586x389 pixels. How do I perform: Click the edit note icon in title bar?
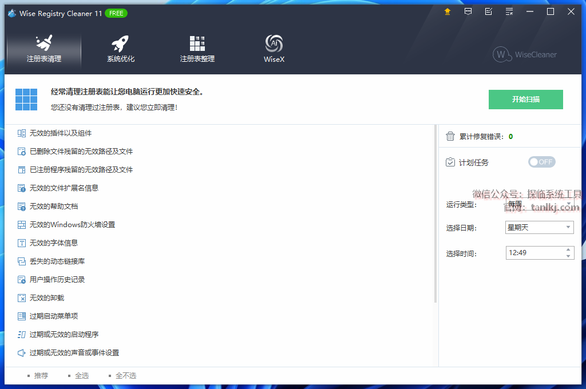click(488, 11)
